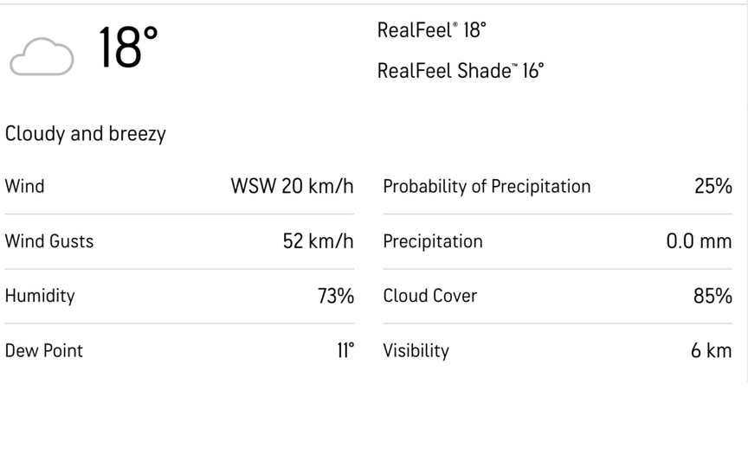
Task: Select the Cloud Cover label
Action: (429, 296)
